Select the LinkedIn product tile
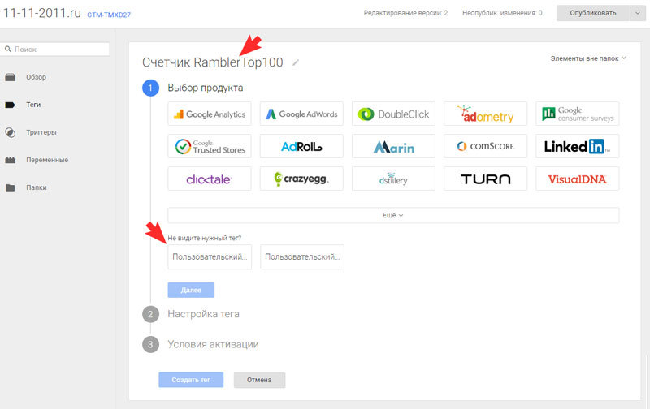 [x=578, y=146]
